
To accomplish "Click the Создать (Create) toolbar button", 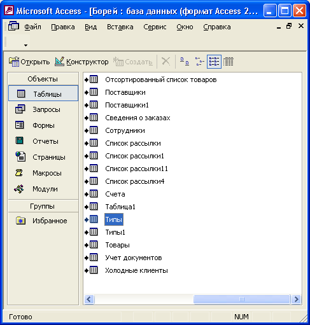I will pyautogui.click(x=133, y=62).
